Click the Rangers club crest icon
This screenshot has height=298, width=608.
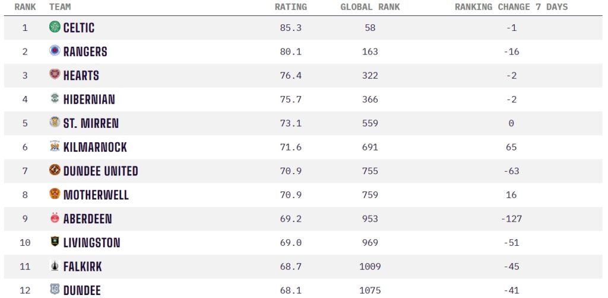point(55,51)
